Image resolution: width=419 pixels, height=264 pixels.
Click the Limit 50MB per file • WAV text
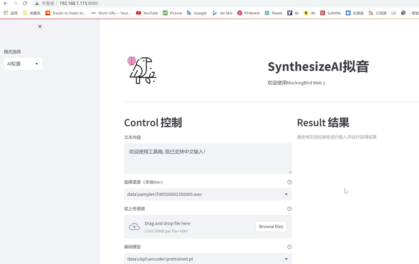point(166,231)
